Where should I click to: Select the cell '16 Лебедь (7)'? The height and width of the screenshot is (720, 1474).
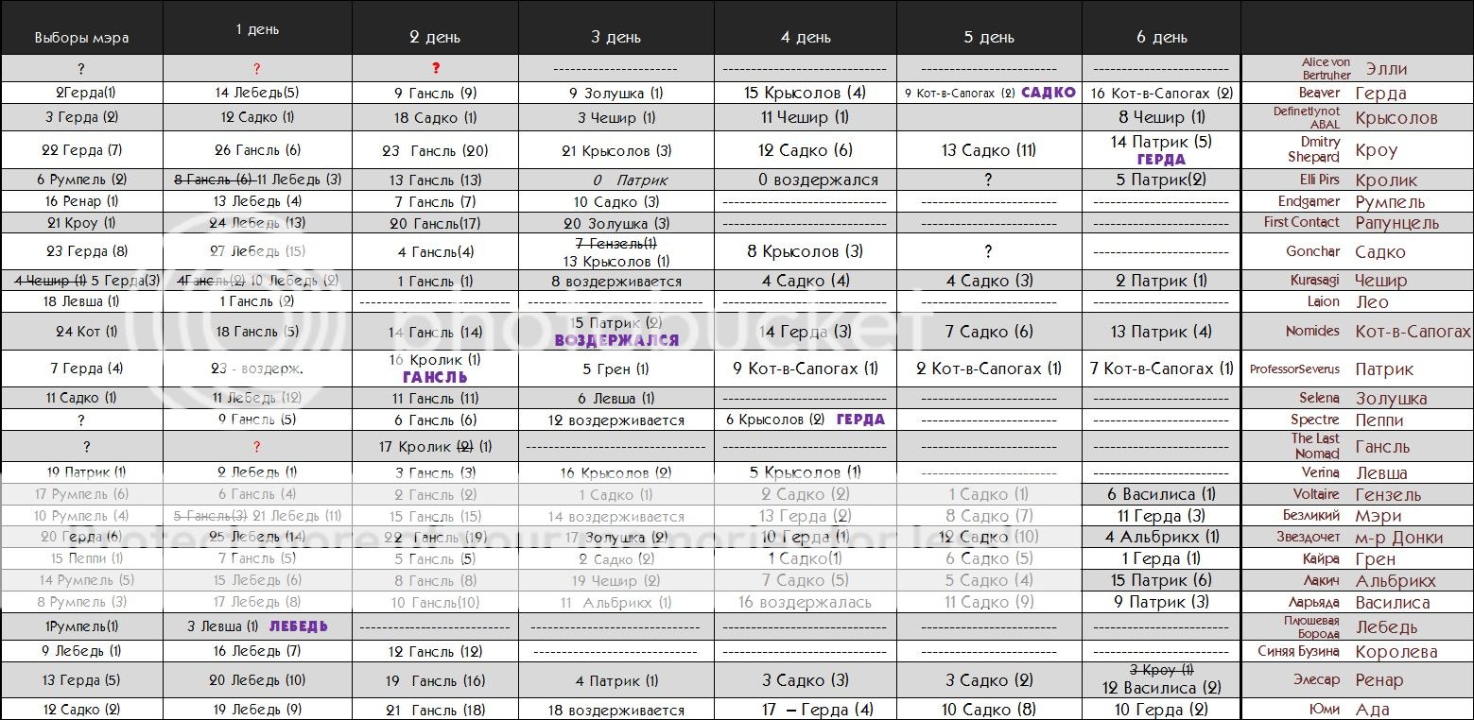click(257, 651)
